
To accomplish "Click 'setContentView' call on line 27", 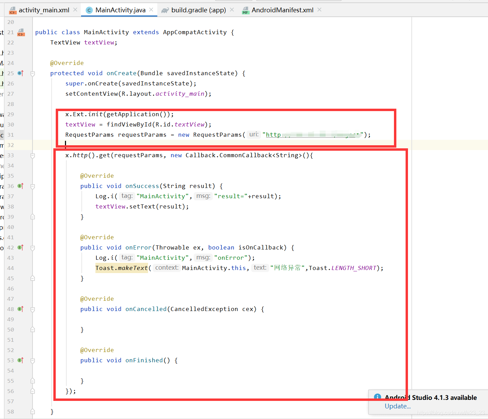I will [92, 94].
